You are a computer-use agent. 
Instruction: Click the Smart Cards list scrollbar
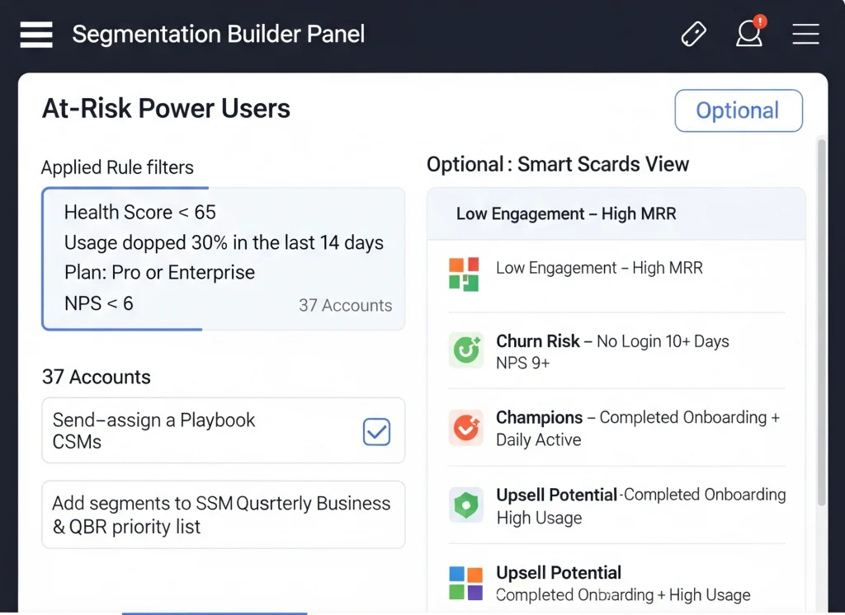(821, 322)
